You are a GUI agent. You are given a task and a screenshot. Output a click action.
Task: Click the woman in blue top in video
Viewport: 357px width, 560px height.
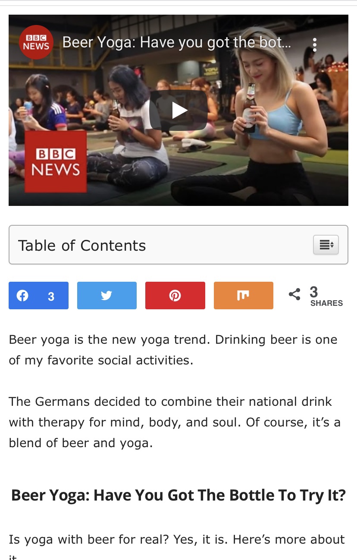point(276,121)
